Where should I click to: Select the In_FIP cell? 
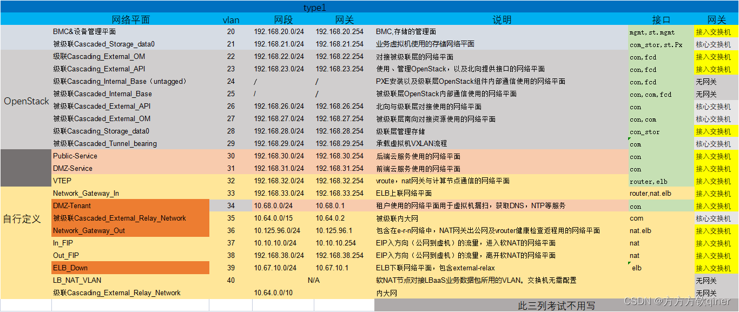click(131, 243)
